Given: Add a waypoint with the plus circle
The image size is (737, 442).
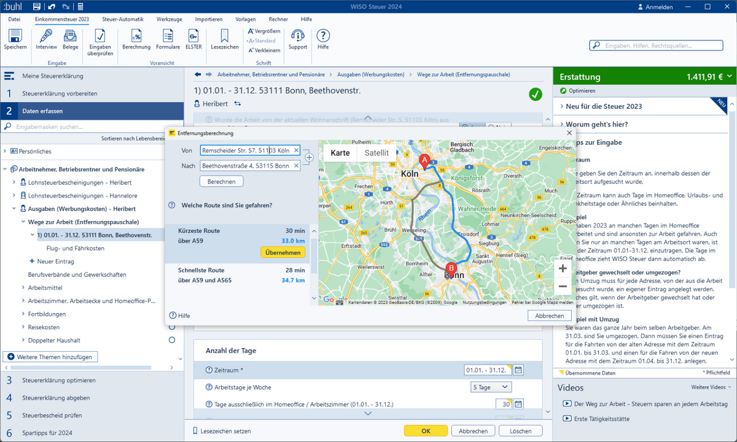Looking at the screenshot, I should tap(309, 158).
